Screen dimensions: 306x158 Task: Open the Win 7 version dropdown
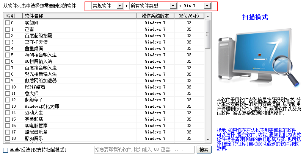pyautogui.click(x=197, y=6)
